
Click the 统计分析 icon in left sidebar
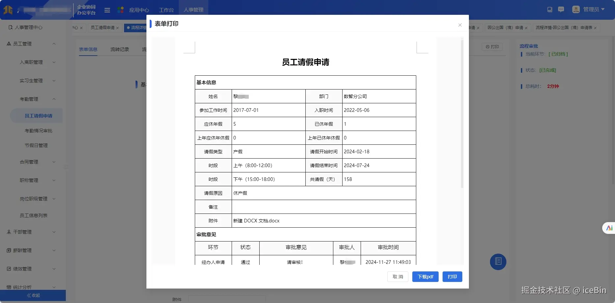(9, 287)
